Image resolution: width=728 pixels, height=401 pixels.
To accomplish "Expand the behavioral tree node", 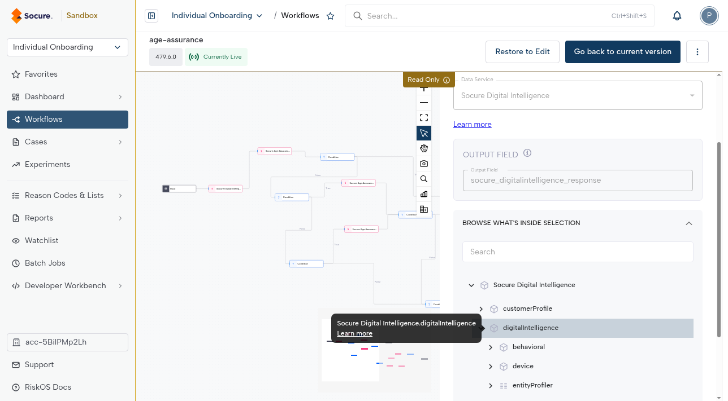I will coord(491,347).
